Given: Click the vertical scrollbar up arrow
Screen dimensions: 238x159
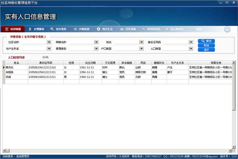Looking at the screenshot, I should [234, 62].
